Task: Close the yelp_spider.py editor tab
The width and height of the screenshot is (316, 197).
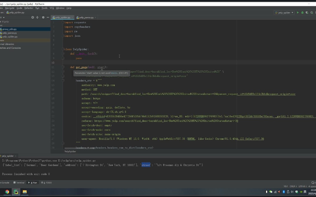Action: tap(72, 18)
